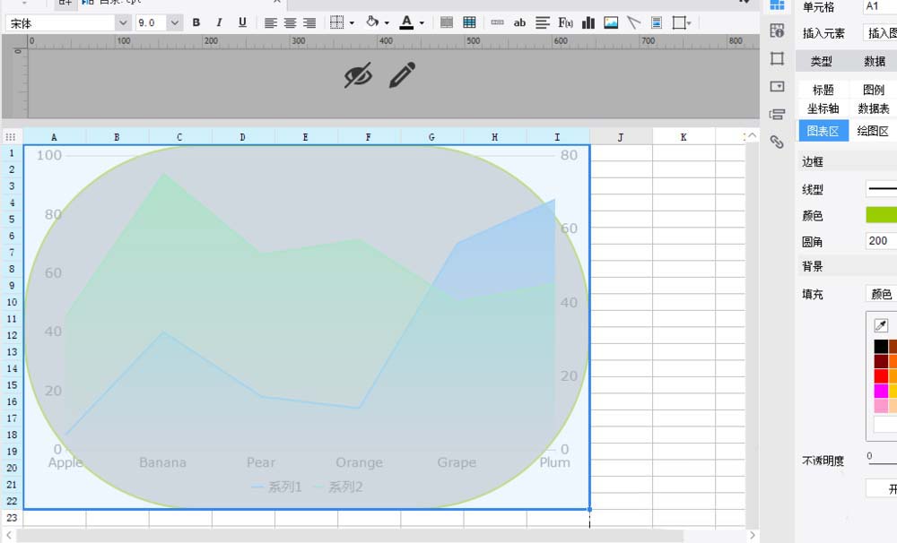Open 图例 style section
The width and height of the screenshot is (897, 543).
(873, 90)
